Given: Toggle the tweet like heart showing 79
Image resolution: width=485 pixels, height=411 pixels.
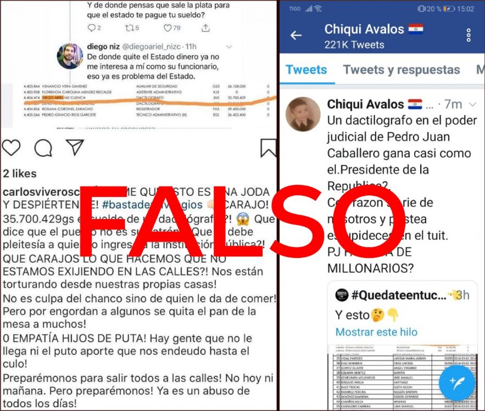Looking at the screenshot, I should coord(172,28).
